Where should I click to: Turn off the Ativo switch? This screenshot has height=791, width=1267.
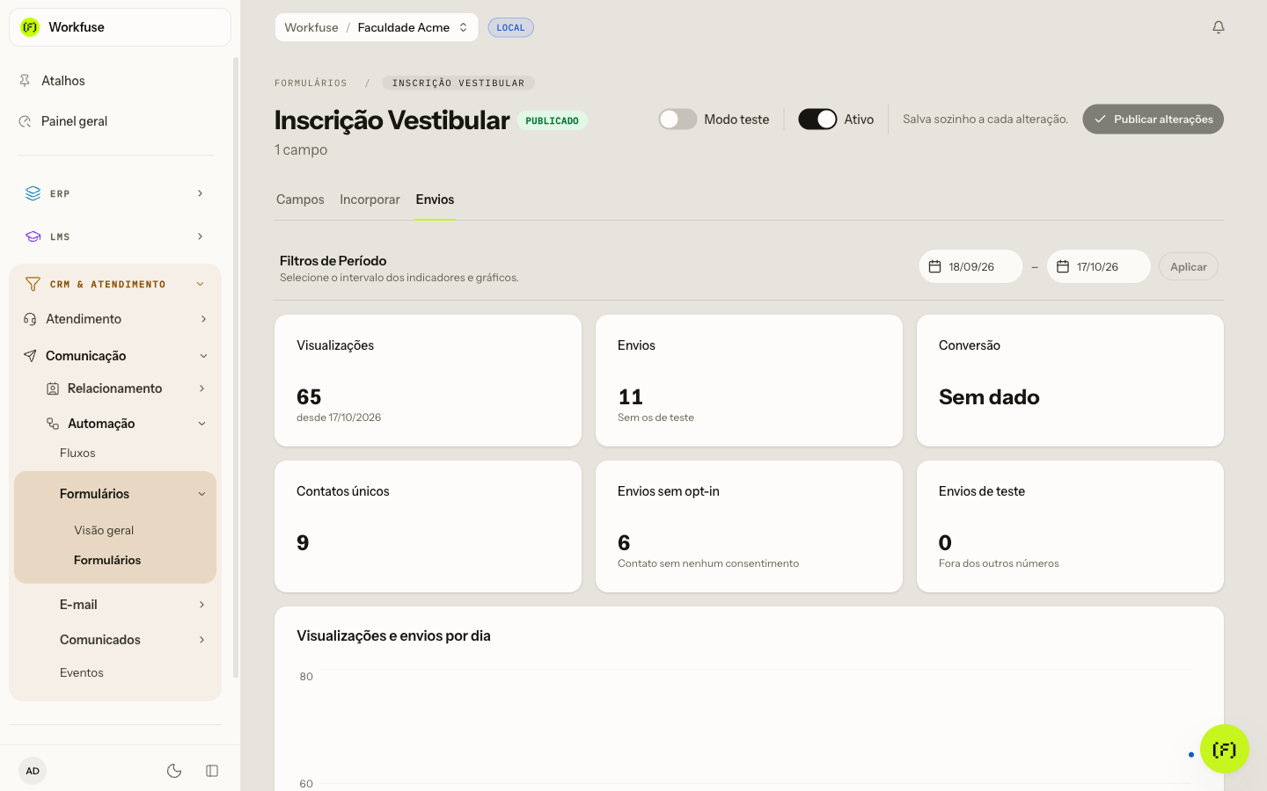(x=817, y=119)
